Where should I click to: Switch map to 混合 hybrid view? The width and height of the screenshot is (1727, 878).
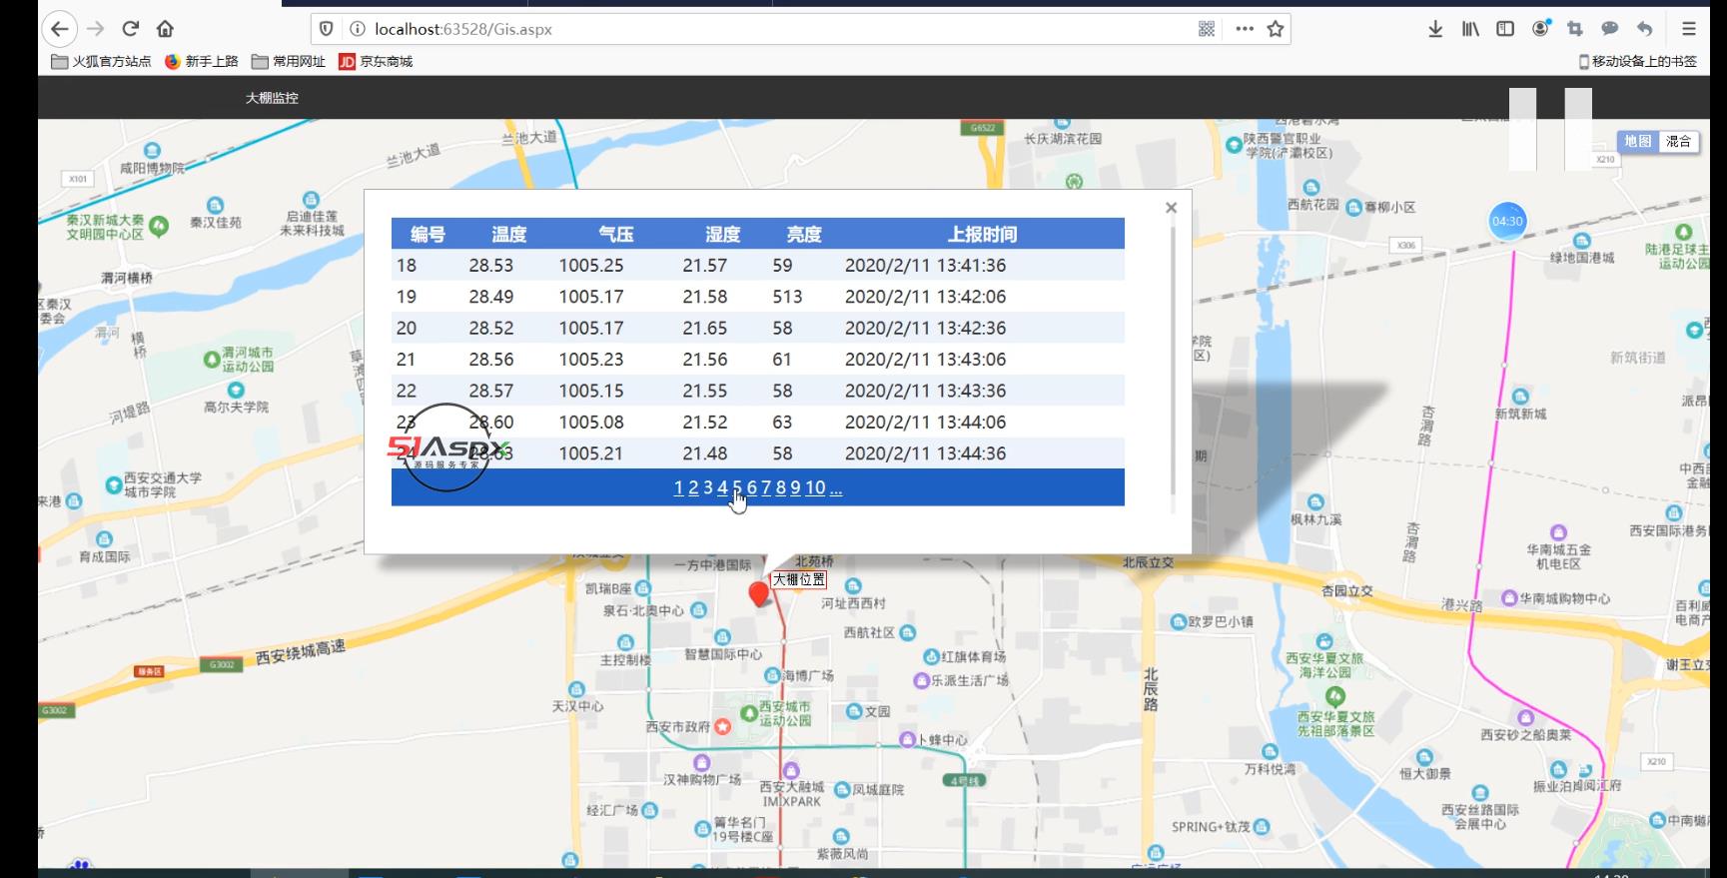(1678, 142)
